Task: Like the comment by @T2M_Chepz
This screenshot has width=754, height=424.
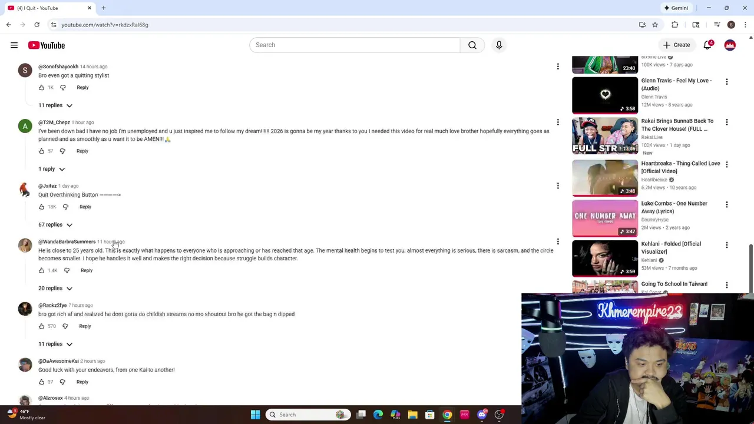Action: coord(41,151)
